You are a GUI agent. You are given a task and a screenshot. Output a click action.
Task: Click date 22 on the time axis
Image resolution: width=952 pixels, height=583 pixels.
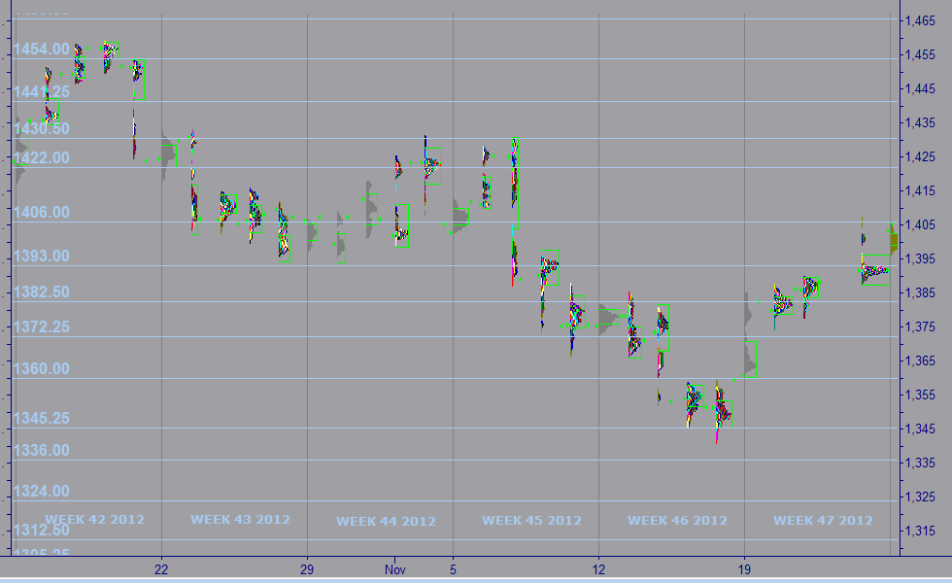161,569
